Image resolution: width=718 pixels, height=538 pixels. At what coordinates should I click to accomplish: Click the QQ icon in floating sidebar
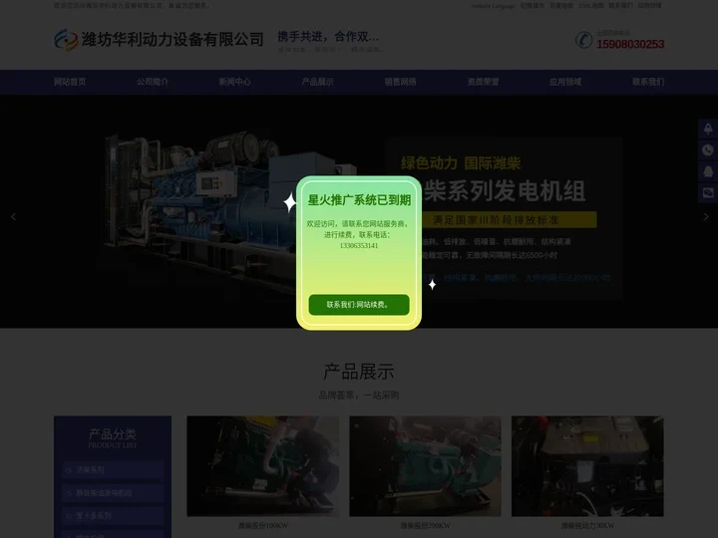pos(708,171)
